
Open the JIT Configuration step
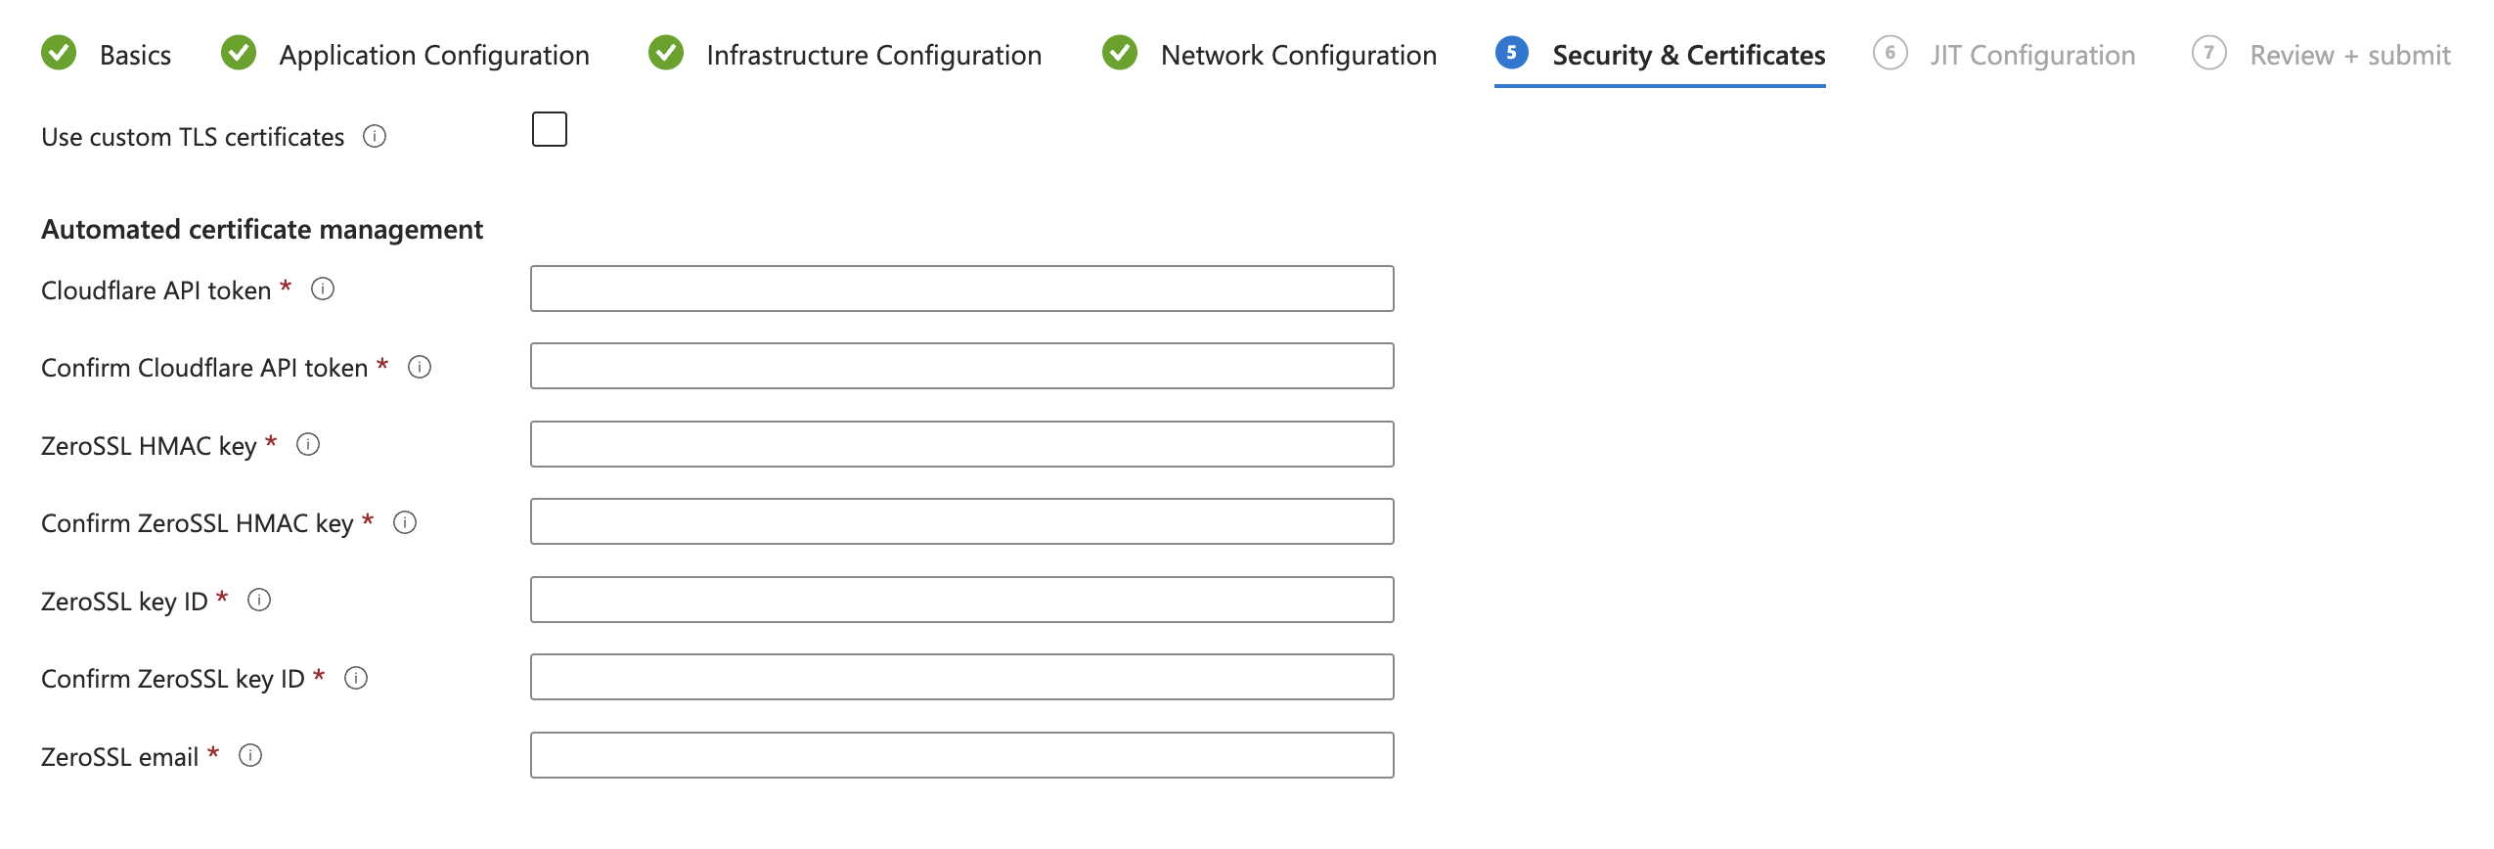2031,55
